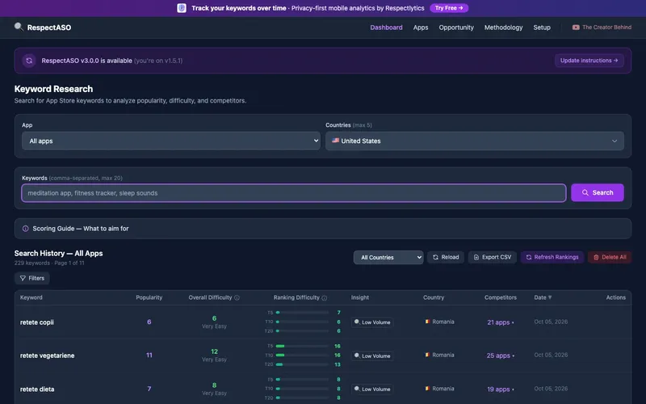Viewport: 646px width, 404px height.
Task: Expand the Filters panel
Action: (32, 278)
